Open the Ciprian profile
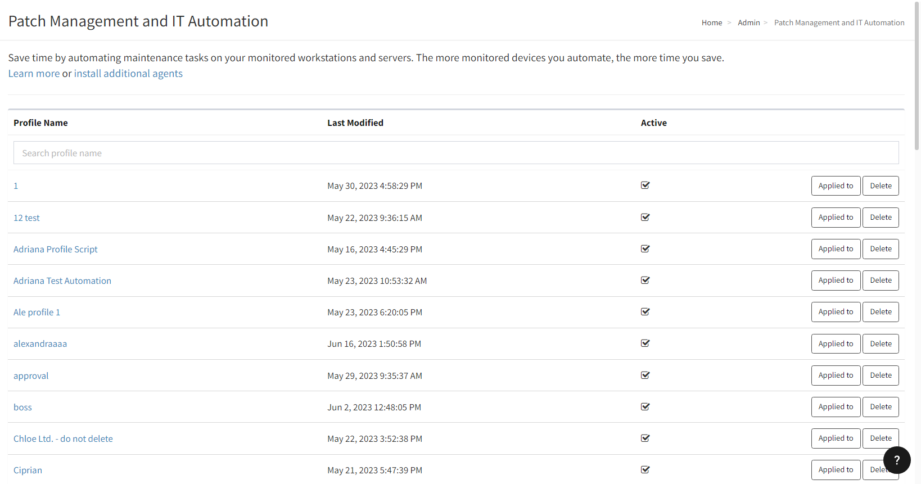921x484 pixels. pyautogui.click(x=28, y=470)
